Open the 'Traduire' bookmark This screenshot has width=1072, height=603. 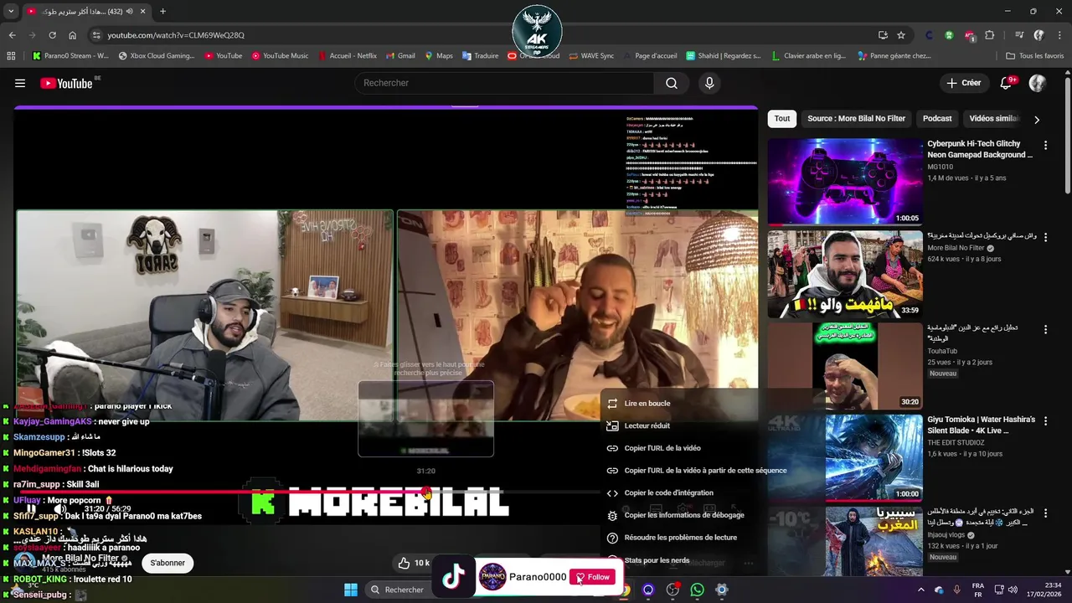click(479, 56)
